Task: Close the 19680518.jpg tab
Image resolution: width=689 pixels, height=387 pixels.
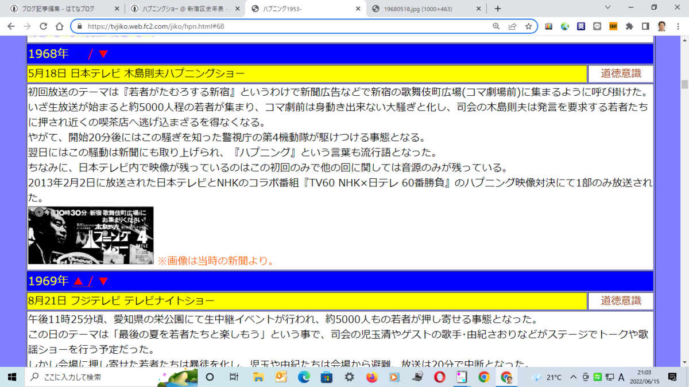Action: pos(478,9)
